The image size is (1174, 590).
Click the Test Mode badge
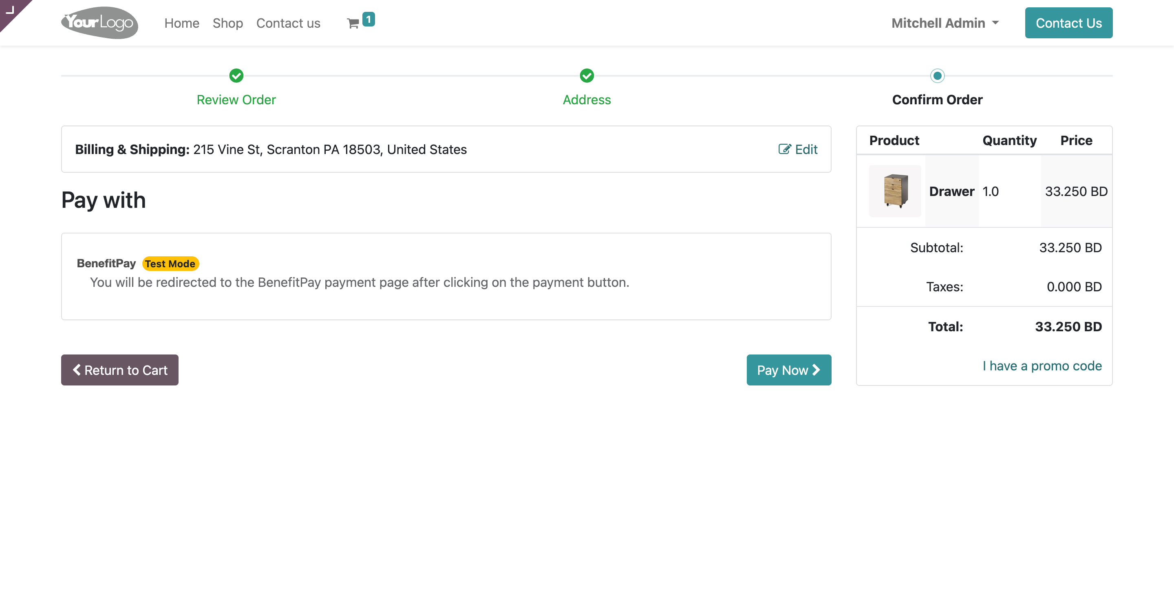coord(170,264)
